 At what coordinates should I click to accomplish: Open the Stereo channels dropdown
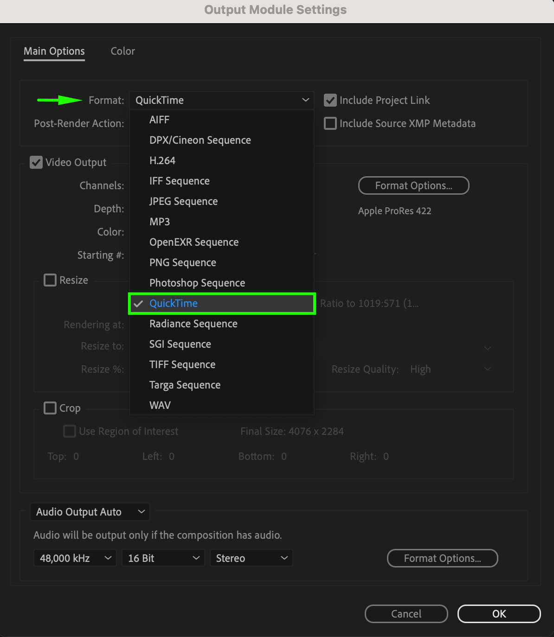tap(251, 558)
